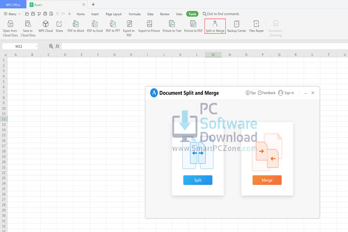Image resolution: width=348 pixels, height=232 pixels.
Task: Select the Tools tab
Action: 192,14
